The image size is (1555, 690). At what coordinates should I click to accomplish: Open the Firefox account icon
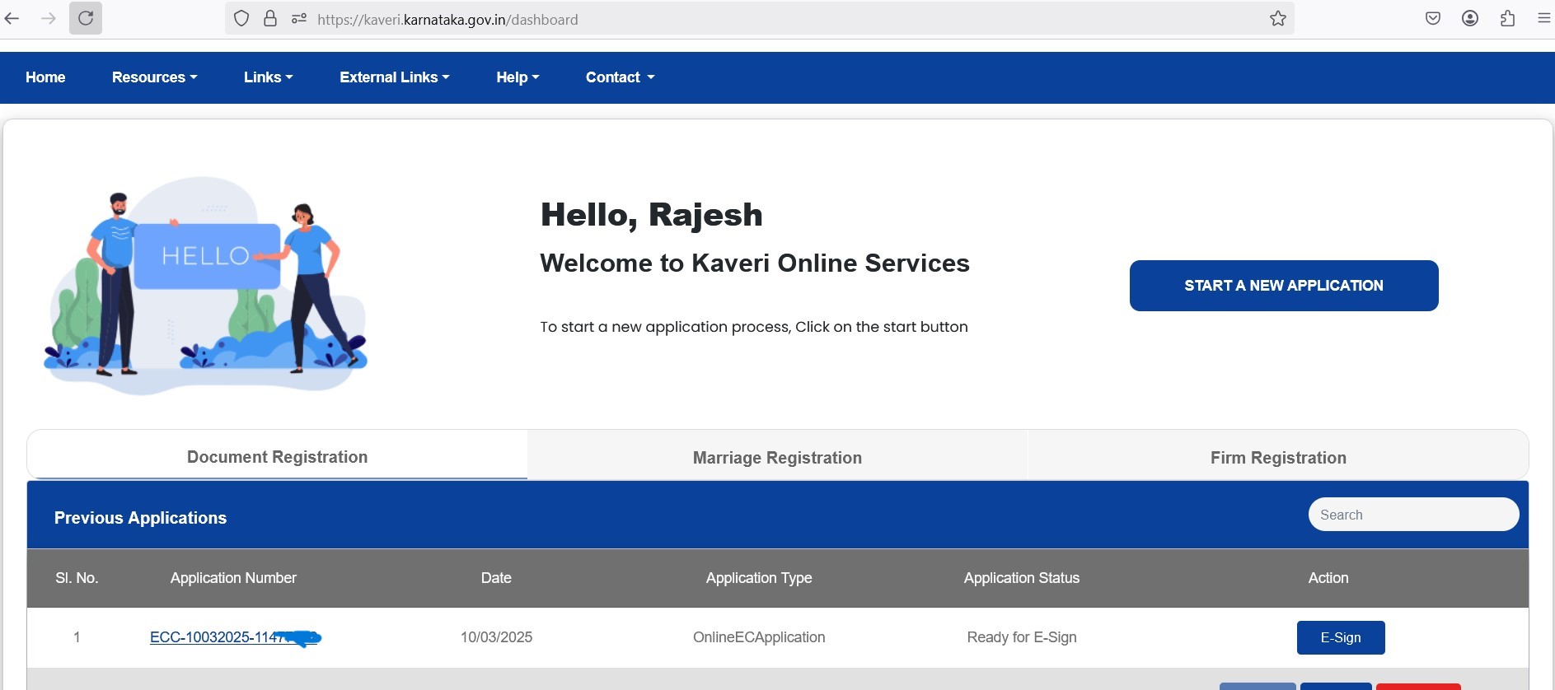pyautogui.click(x=1470, y=18)
